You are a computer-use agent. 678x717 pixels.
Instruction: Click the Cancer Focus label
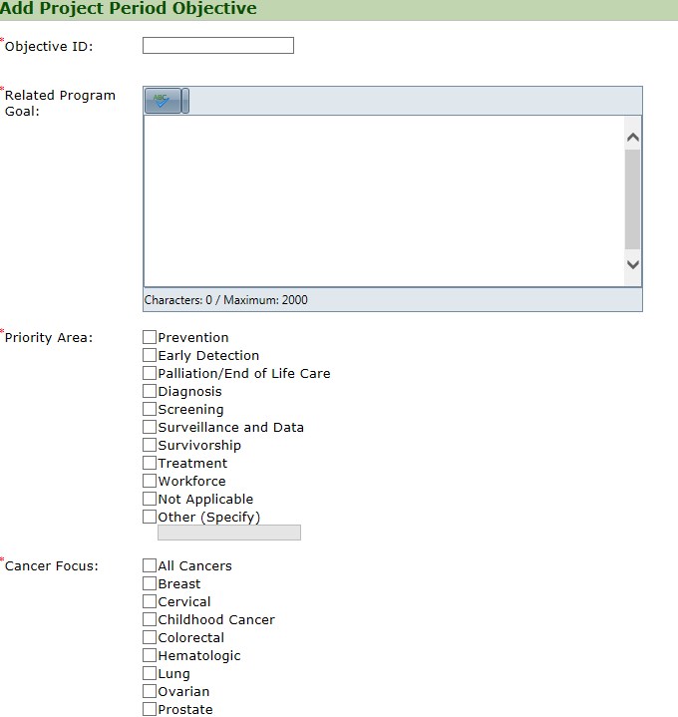pos(51,566)
